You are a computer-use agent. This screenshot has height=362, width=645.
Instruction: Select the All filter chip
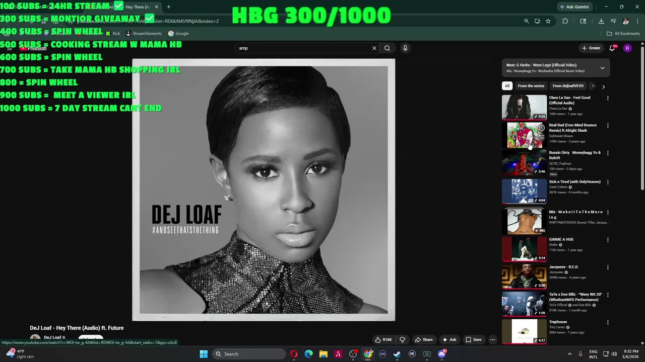pos(507,86)
